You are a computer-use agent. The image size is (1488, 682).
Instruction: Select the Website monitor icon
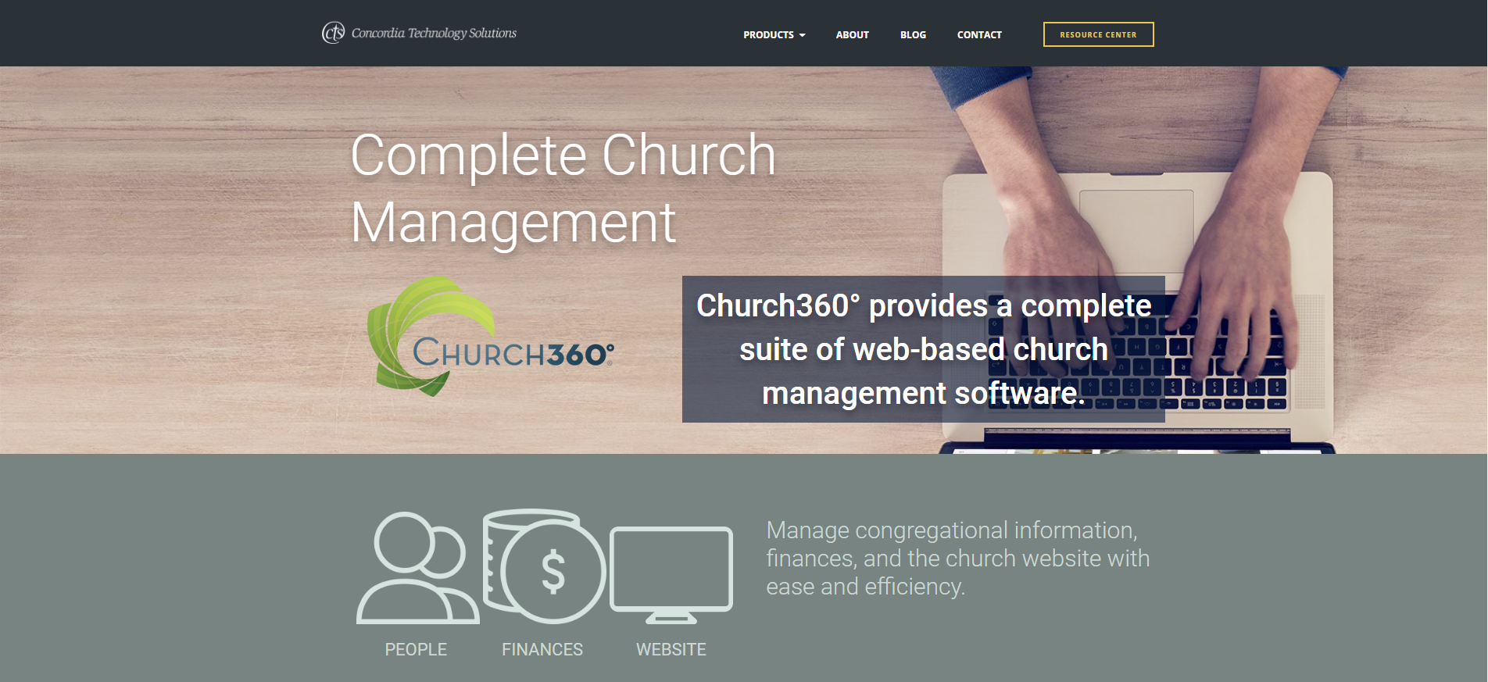coord(671,575)
